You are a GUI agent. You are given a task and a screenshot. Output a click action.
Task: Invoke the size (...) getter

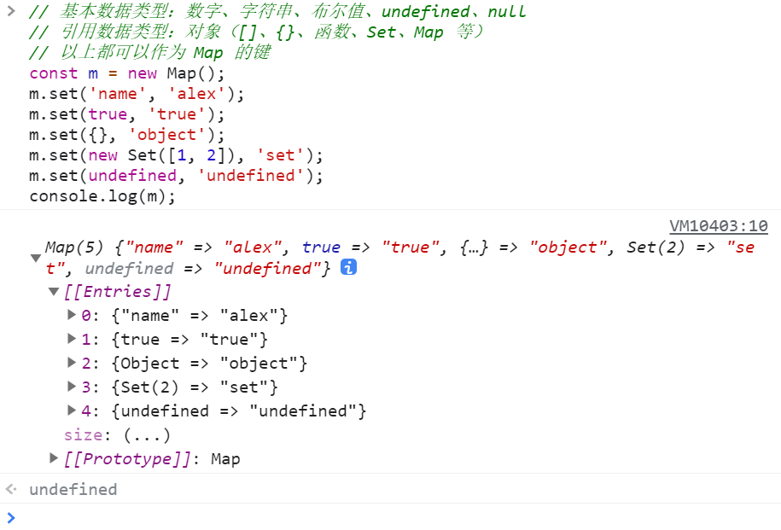147,435
